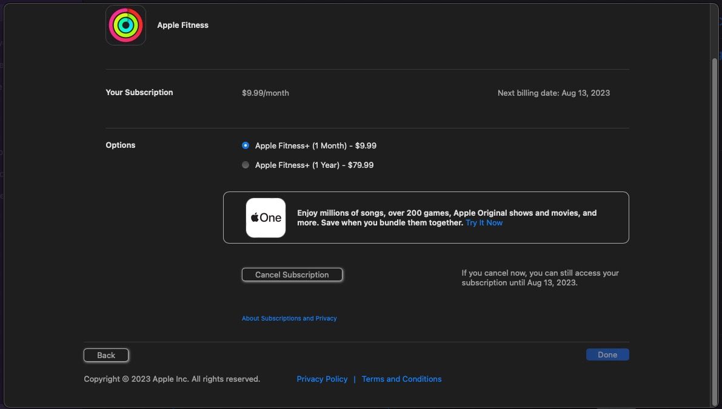Open the Privacy Policy

(322, 379)
